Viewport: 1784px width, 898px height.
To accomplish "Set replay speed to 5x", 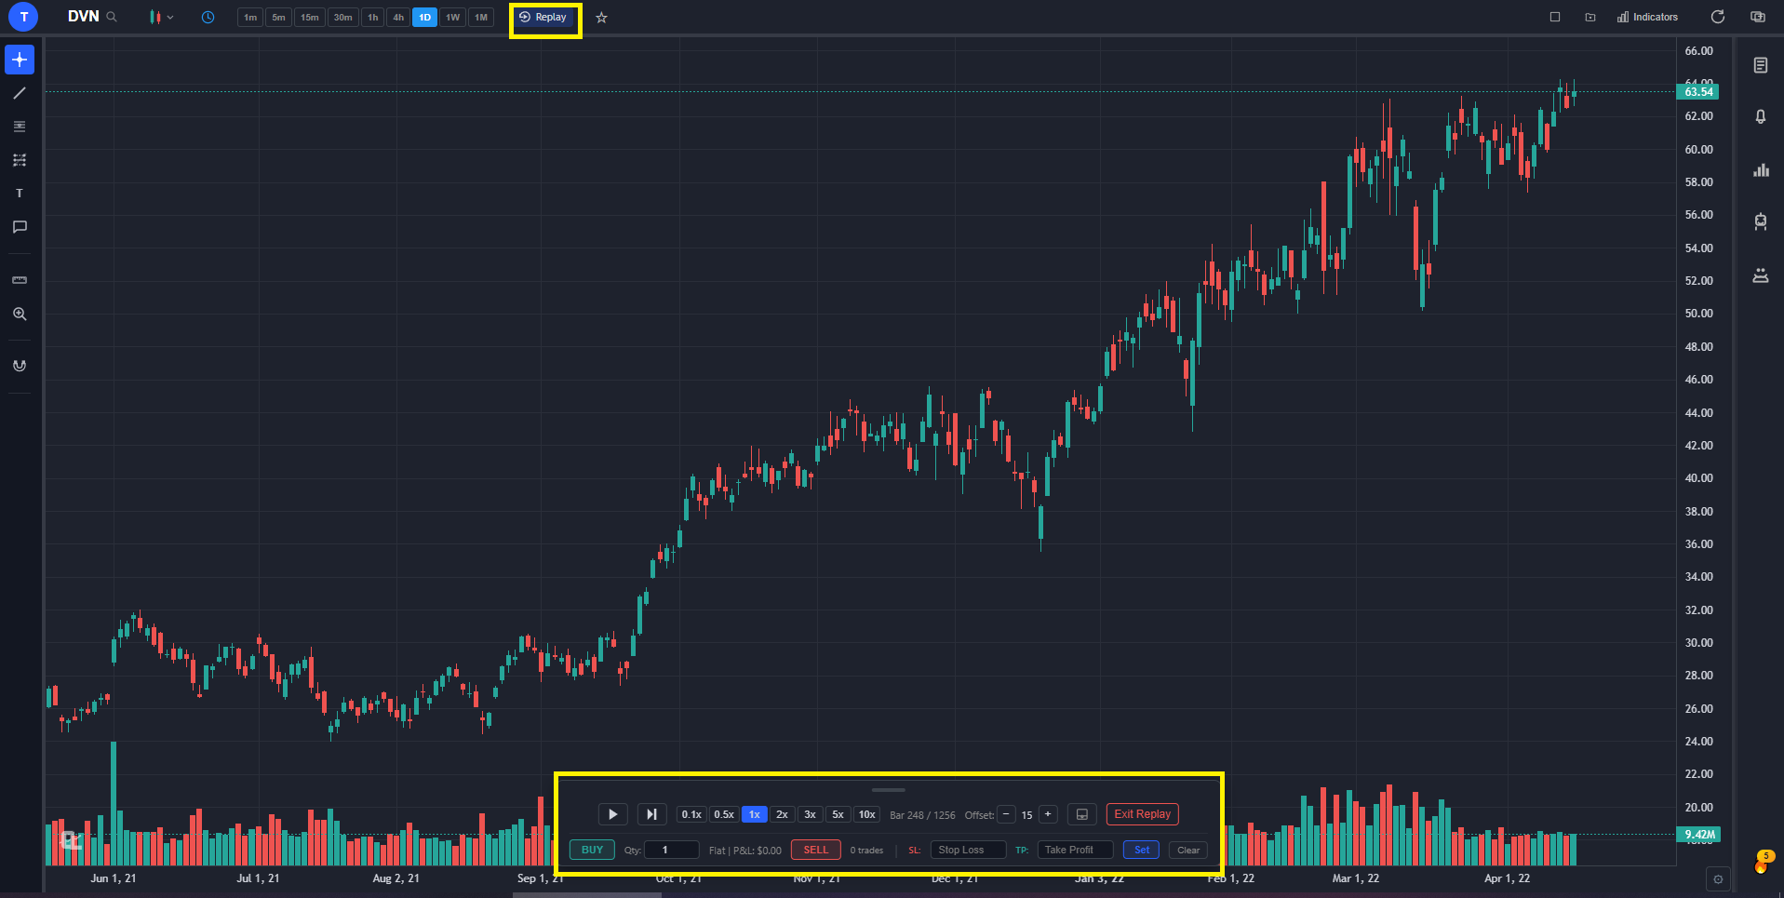I will [x=838, y=814].
